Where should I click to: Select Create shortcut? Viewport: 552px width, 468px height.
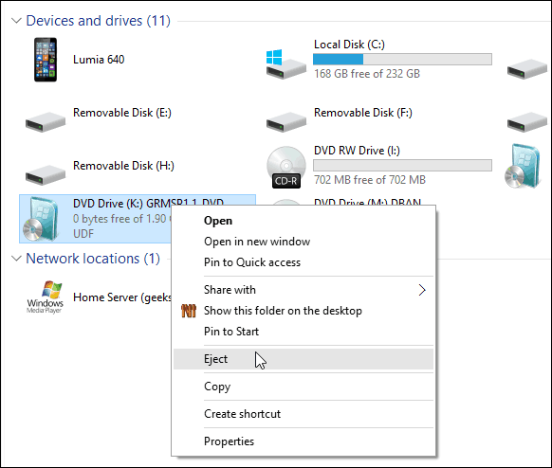304,414
